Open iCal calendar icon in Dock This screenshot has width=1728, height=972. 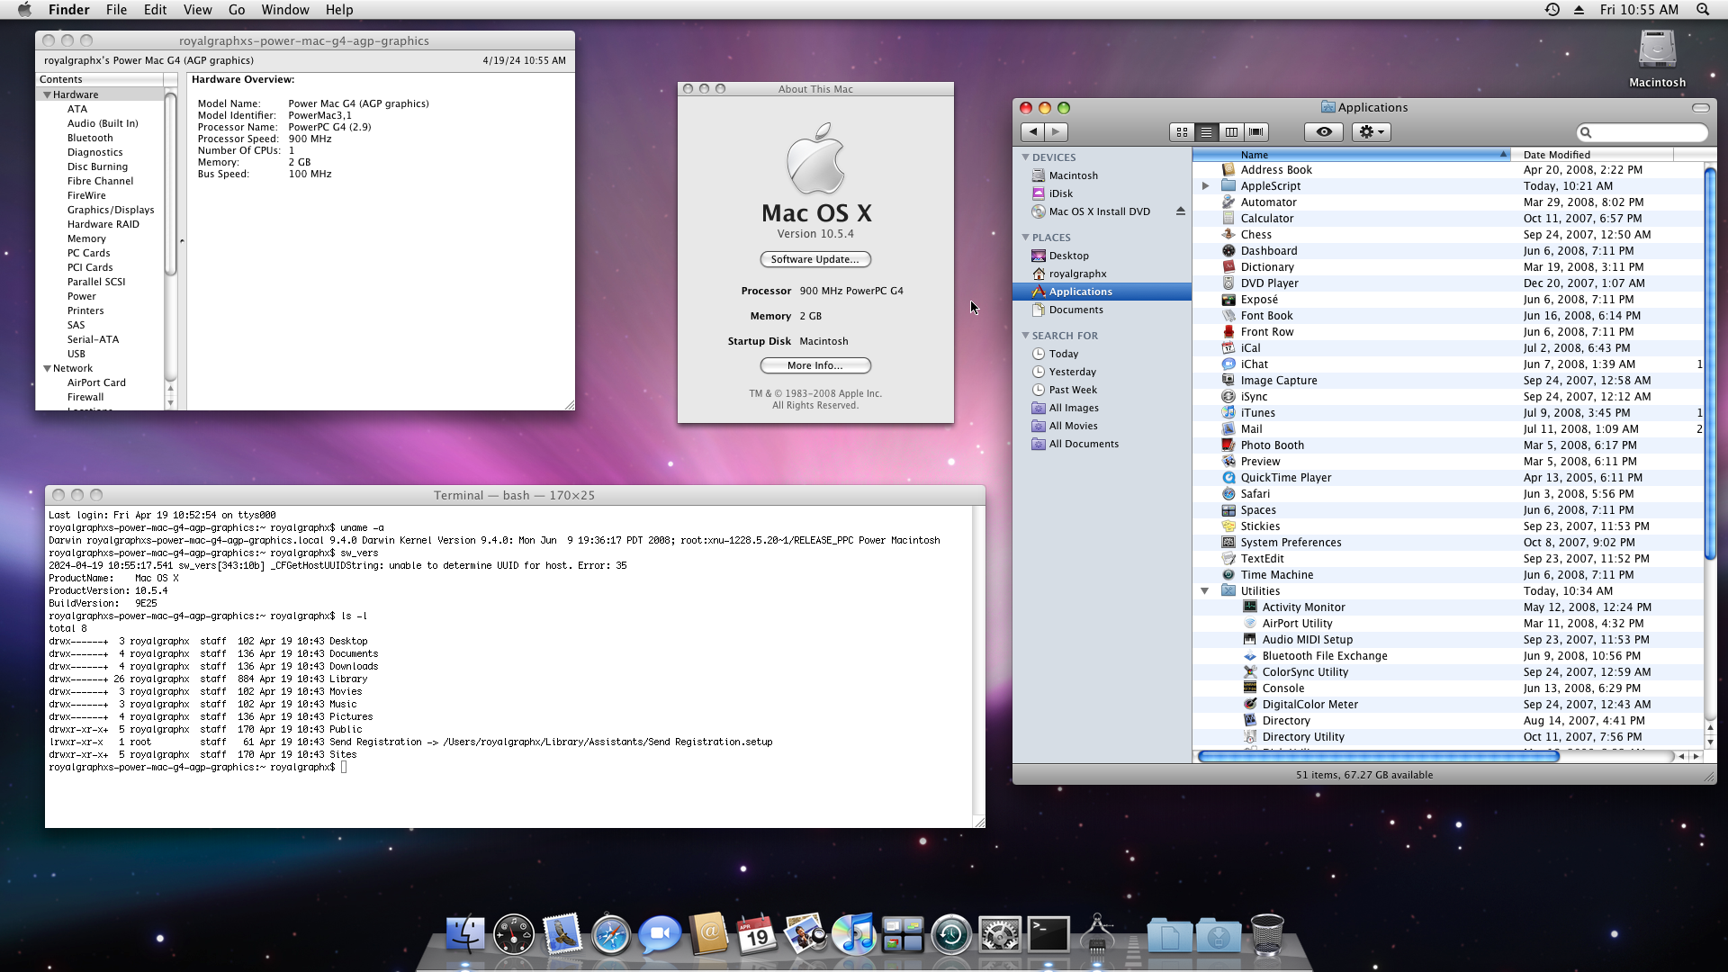tap(757, 934)
